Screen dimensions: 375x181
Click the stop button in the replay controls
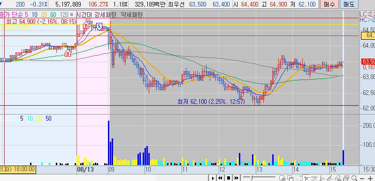229,178
